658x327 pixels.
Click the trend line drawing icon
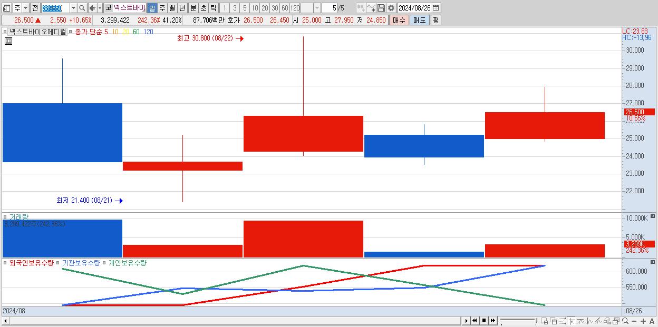tap(598, 321)
